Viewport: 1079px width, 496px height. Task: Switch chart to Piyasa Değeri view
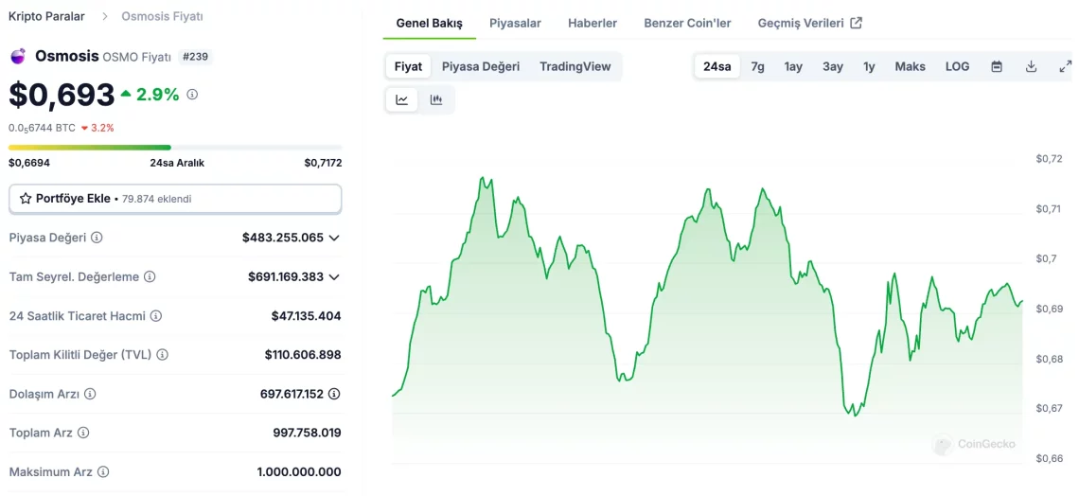481,66
